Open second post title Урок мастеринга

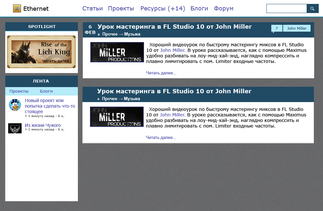(x=174, y=91)
